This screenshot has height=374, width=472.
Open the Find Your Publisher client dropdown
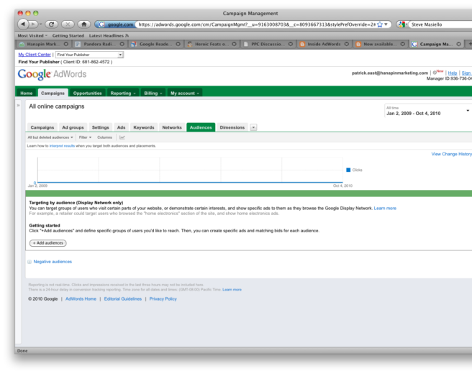89,55
